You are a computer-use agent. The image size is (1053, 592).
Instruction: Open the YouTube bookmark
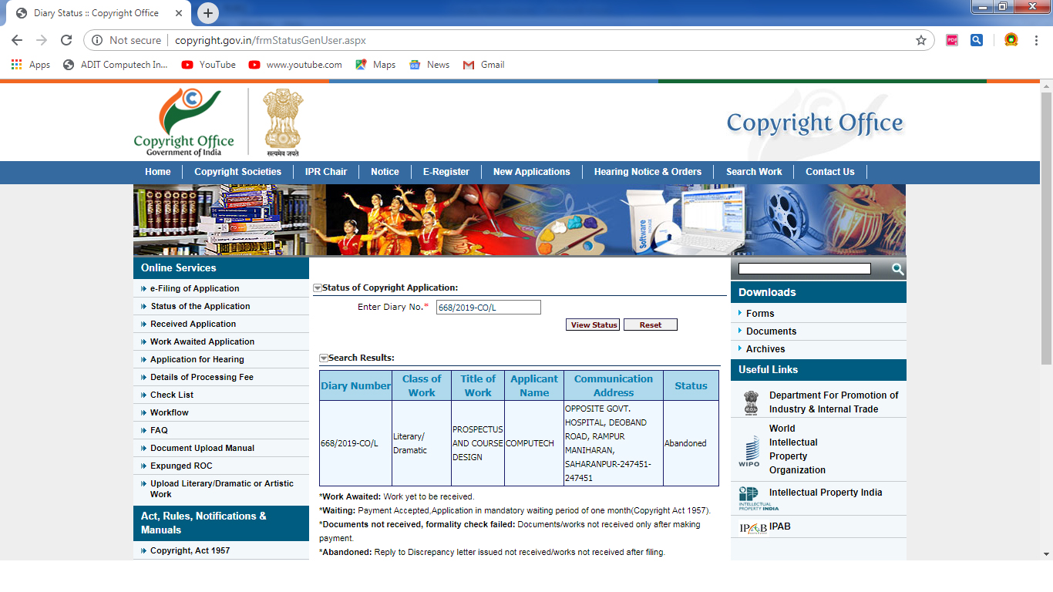(x=209, y=65)
